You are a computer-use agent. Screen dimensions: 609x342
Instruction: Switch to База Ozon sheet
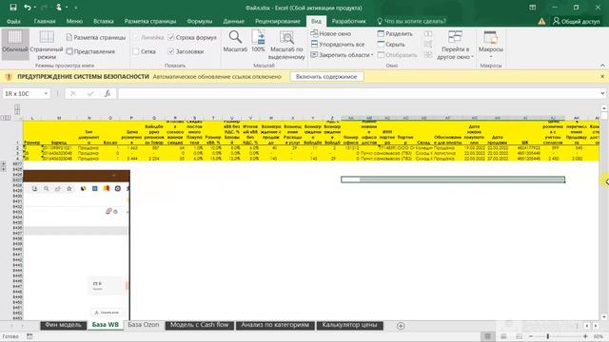click(144, 325)
